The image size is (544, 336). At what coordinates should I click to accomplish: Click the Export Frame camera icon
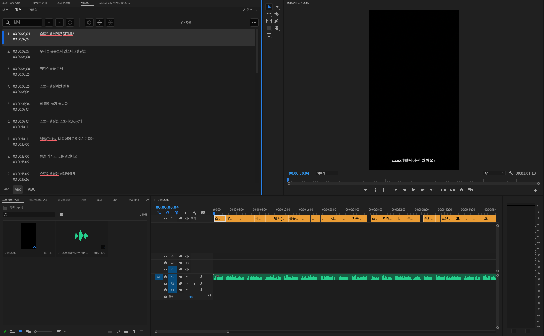coord(461,190)
